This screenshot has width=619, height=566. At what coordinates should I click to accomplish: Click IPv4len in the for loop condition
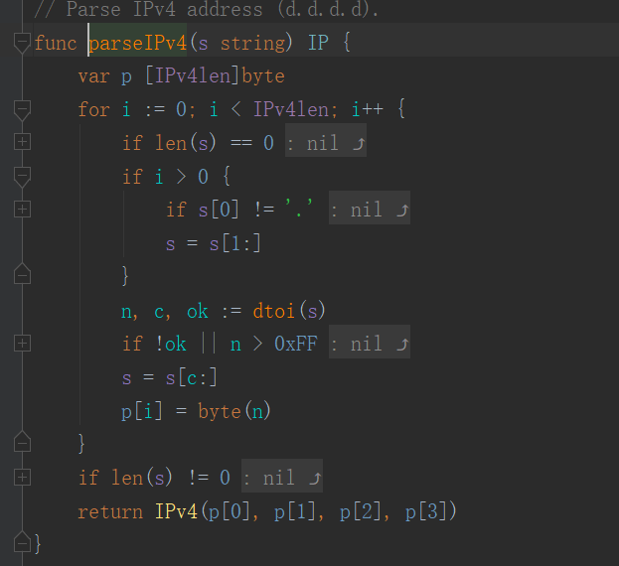[x=291, y=109]
